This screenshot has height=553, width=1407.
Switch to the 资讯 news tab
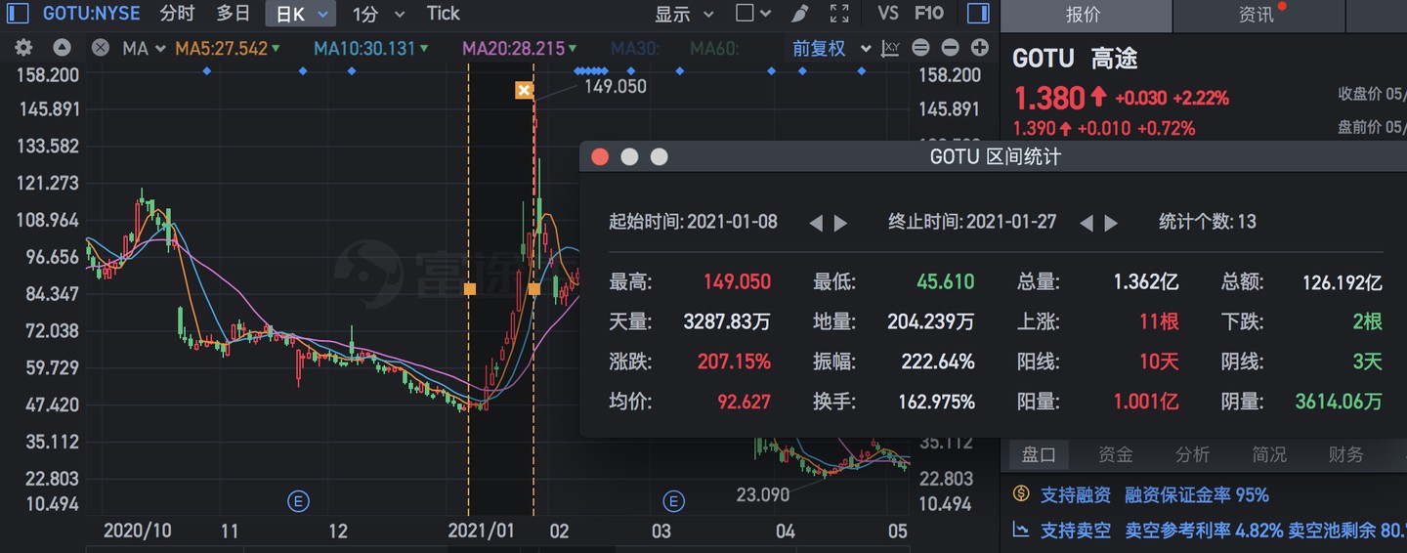point(1257,15)
